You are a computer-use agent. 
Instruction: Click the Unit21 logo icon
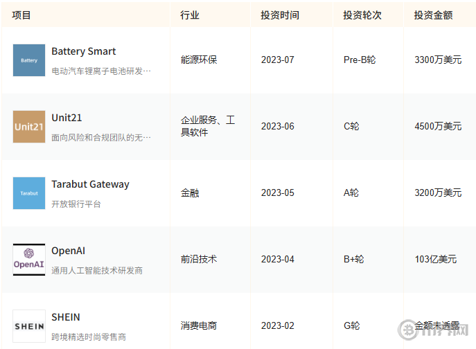[x=29, y=127]
